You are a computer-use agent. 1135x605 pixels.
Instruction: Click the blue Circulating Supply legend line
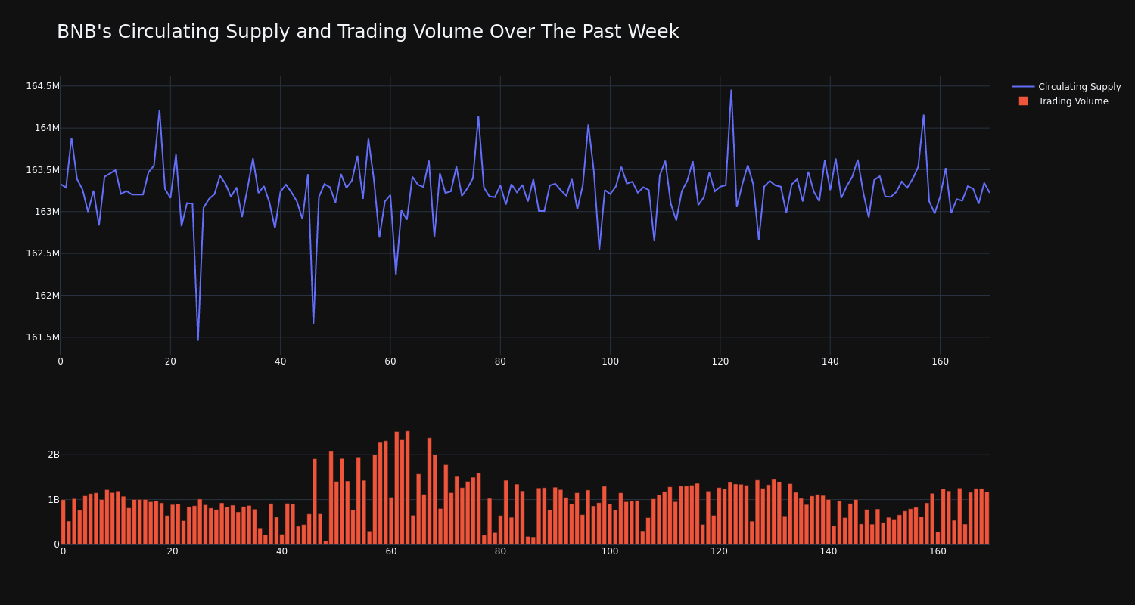click(x=1023, y=87)
